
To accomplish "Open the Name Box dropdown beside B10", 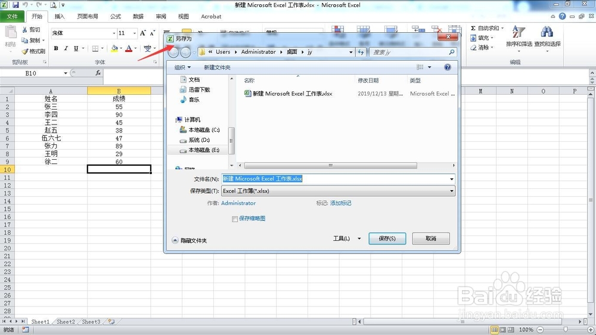I will pyautogui.click(x=66, y=73).
